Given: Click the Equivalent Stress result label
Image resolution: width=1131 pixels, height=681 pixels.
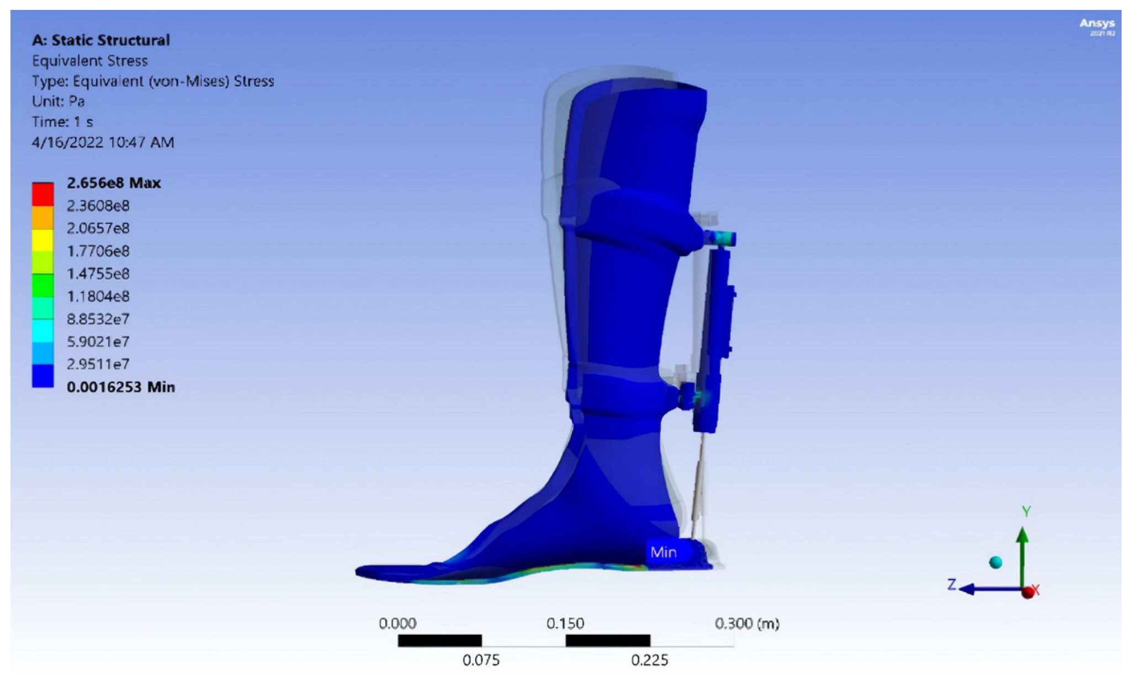Looking at the screenshot, I should tap(90, 61).
